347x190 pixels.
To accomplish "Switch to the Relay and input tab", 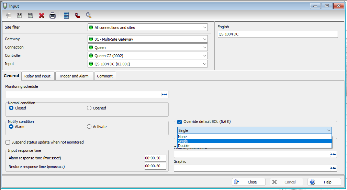I will coord(37,76).
